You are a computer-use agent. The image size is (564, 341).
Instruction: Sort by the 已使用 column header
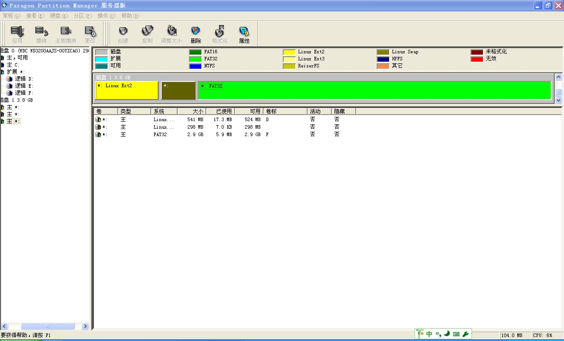(x=219, y=111)
